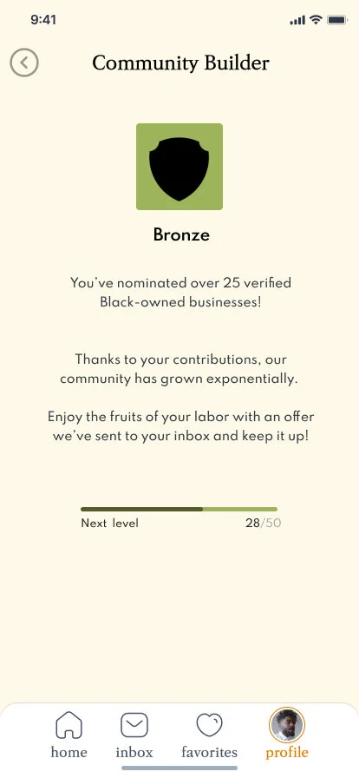This screenshot has height=778, width=359.
Task: Tap the battery status icon
Action: pos(337,20)
